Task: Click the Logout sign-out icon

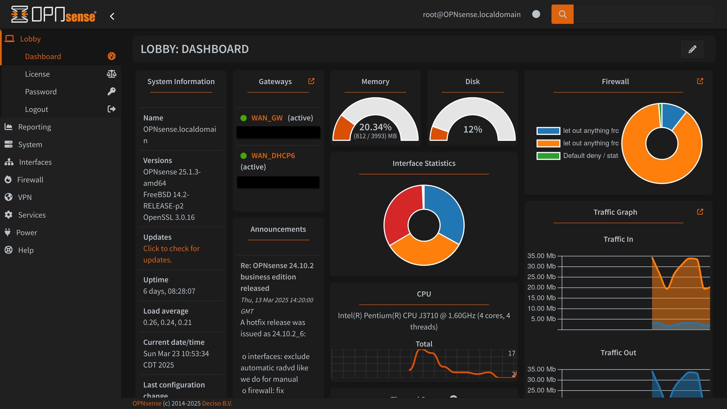Action: click(111, 109)
